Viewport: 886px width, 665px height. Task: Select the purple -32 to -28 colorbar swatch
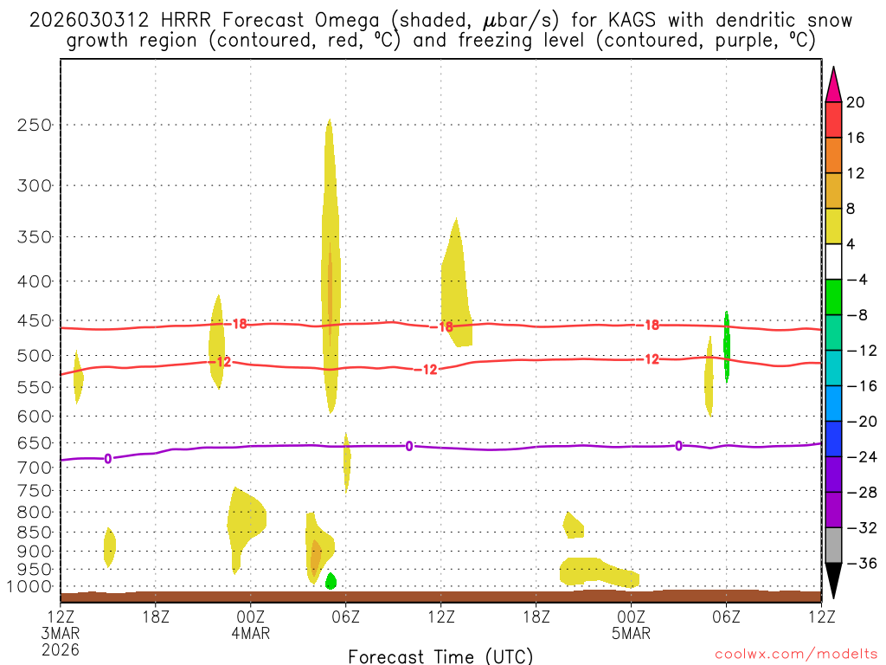click(833, 510)
